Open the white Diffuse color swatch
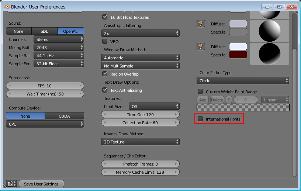 (238, 46)
